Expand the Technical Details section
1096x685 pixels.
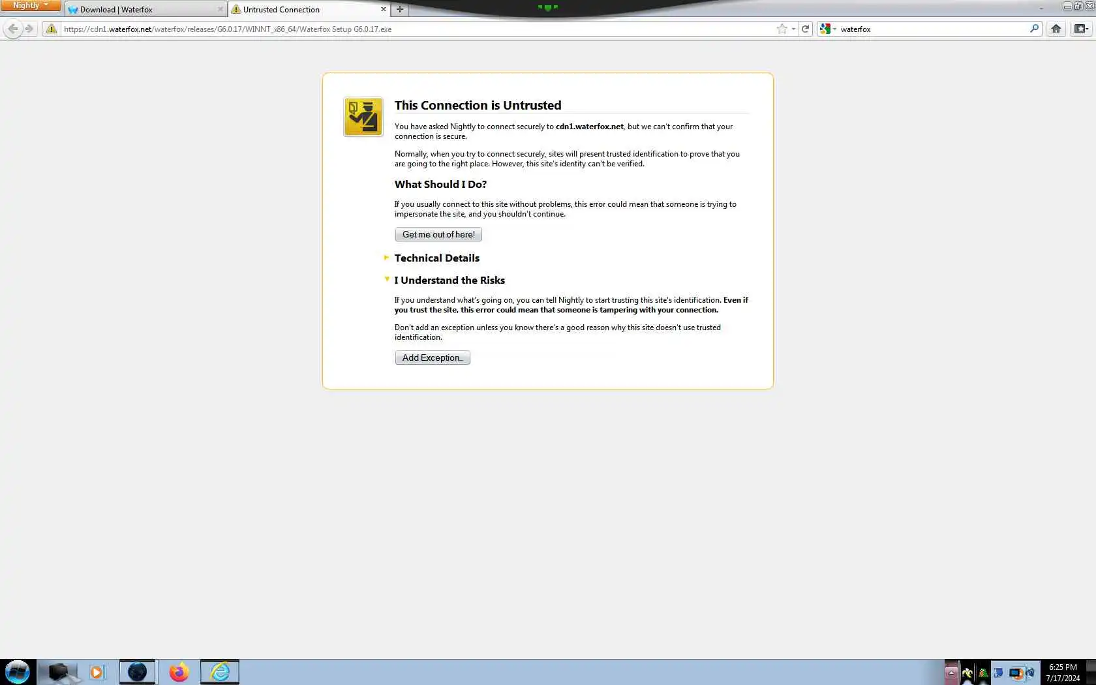[x=437, y=258]
